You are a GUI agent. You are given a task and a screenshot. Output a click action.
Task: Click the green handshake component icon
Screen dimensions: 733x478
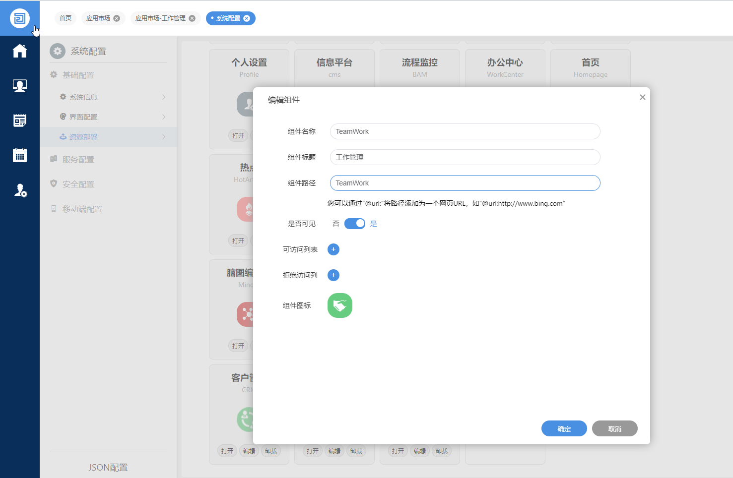pyautogui.click(x=339, y=305)
